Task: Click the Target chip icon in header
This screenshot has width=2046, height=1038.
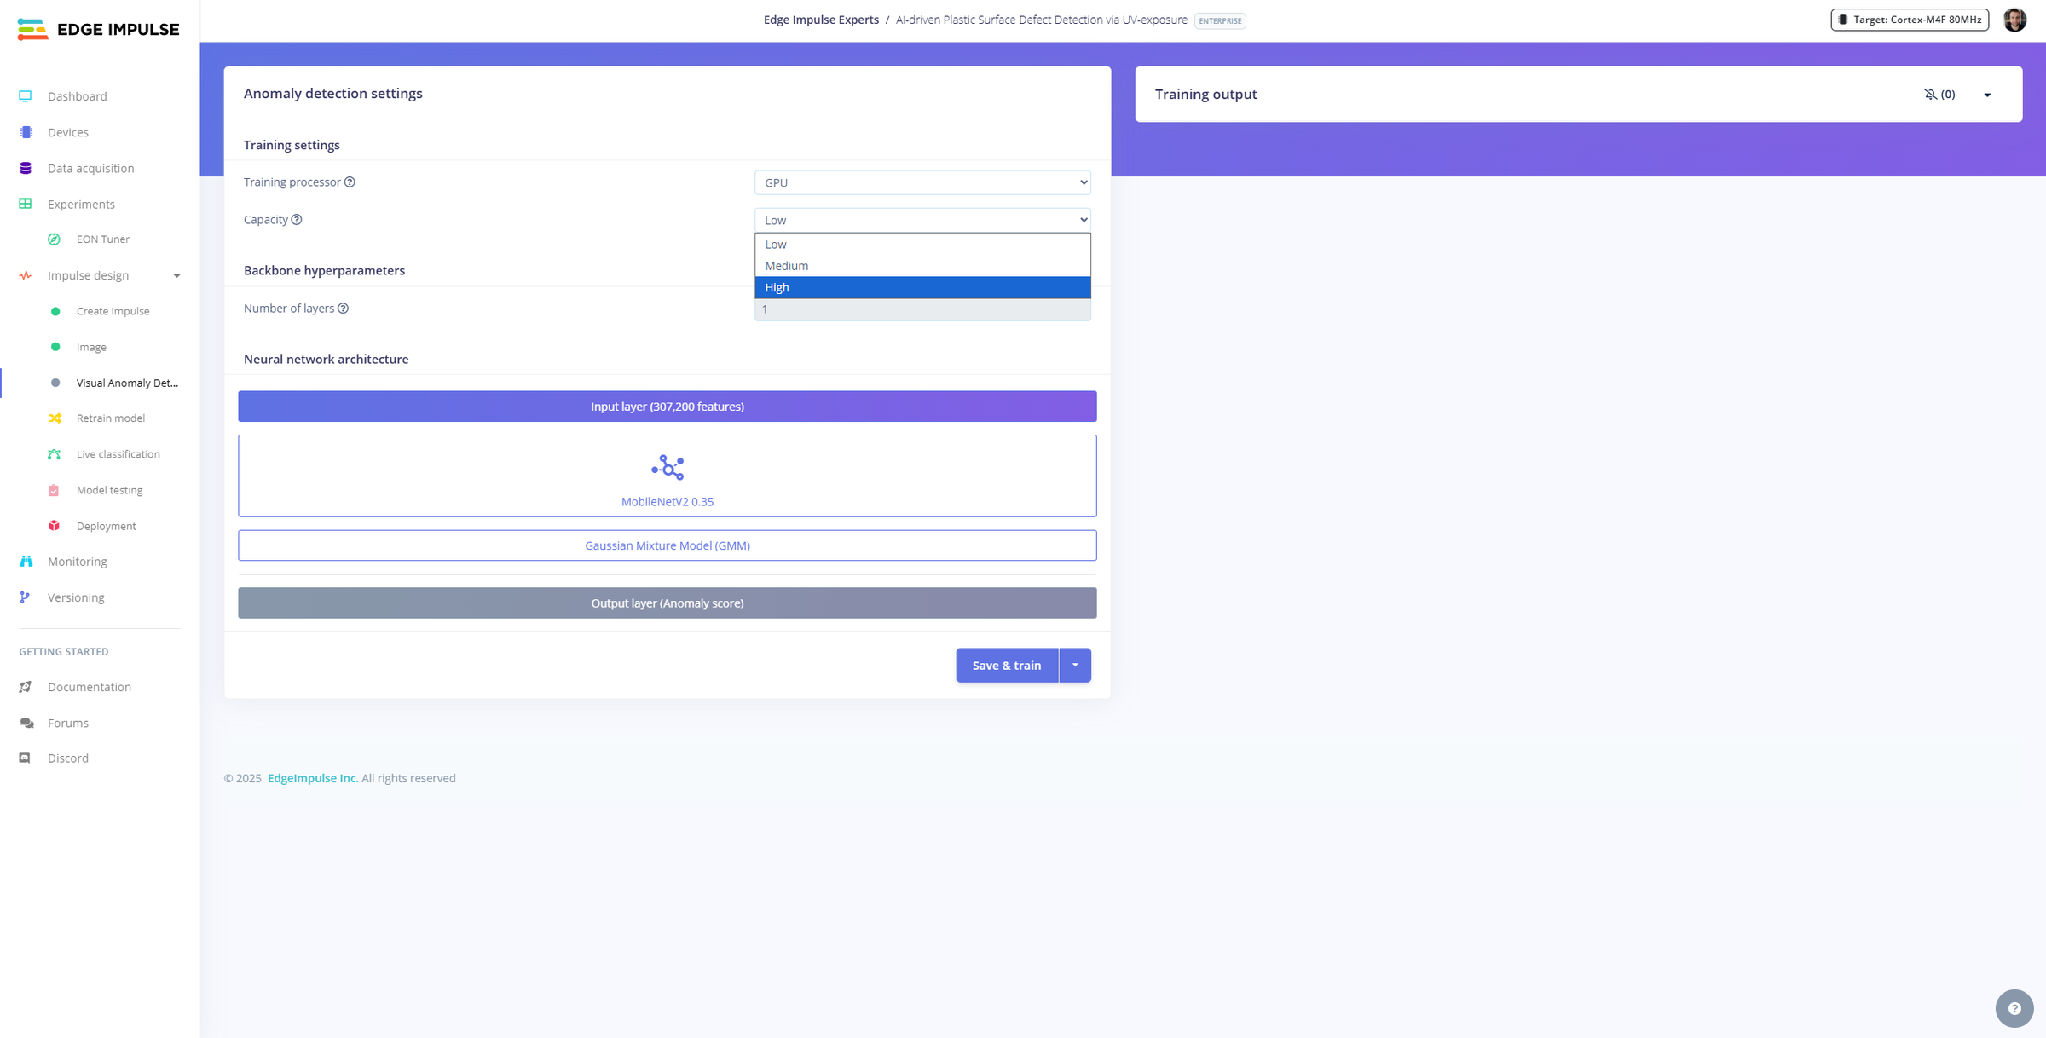Action: pyautogui.click(x=1843, y=20)
